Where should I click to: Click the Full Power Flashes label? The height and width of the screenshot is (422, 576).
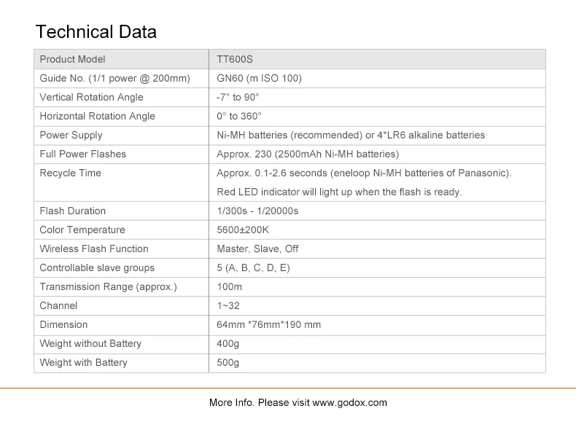pyautogui.click(x=82, y=154)
